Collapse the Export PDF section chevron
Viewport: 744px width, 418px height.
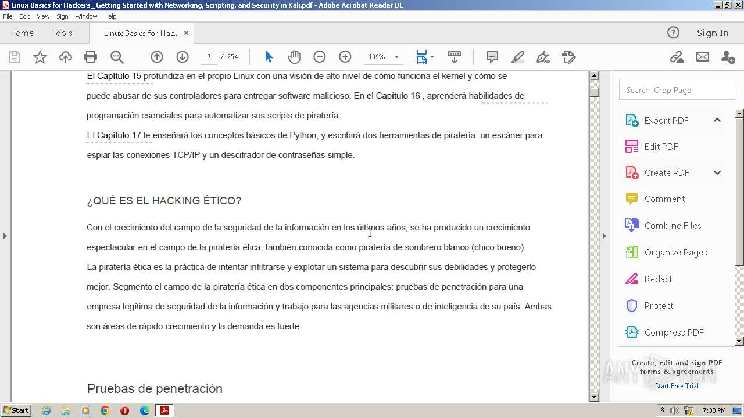(x=717, y=120)
